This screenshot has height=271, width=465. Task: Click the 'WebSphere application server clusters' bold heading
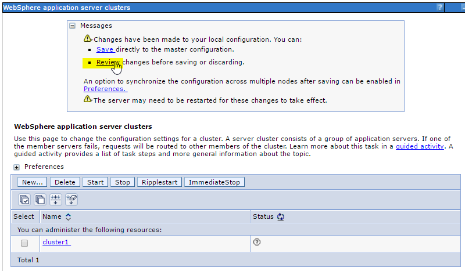[83, 127]
